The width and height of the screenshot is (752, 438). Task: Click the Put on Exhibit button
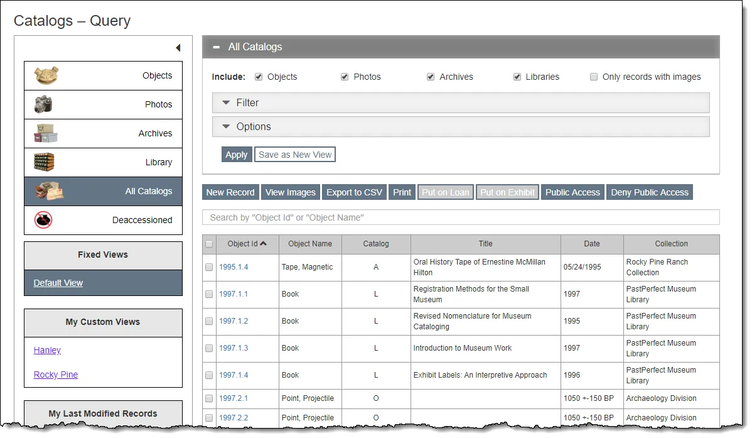[x=507, y=192]
